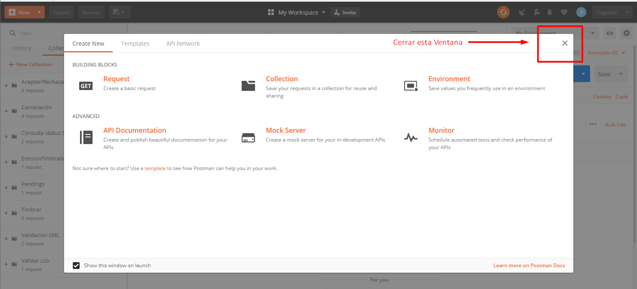Screen dimensions: 637x289
Task: Open the API Network tab
Action: [183, 44]
